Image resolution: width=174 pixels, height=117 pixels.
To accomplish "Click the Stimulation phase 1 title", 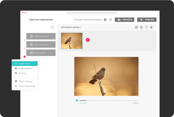I will 71,27.
